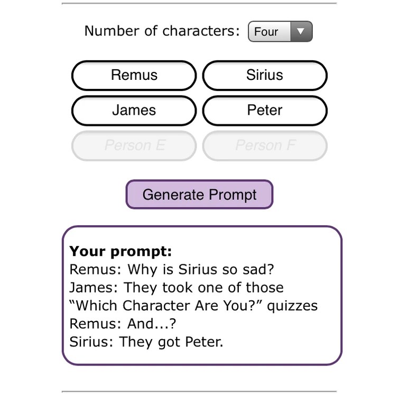Focus the Remus name field
The width and height of the screenshot is (399, 394).
pyautogui.click(x=134, y=75)
